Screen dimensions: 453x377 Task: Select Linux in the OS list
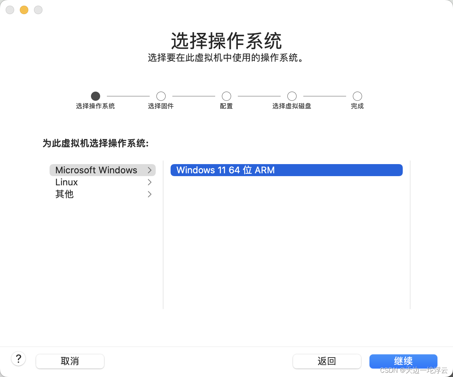pyautogui.click(x=103, y=182)
